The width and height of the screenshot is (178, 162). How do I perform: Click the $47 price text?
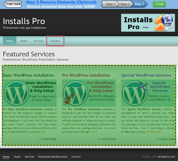pyautogui.click(x=43, y=132)
